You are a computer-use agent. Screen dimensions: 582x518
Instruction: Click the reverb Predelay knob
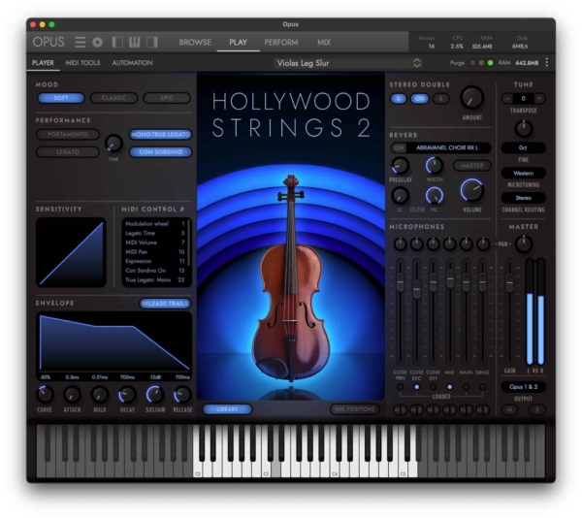click(400, 166)
